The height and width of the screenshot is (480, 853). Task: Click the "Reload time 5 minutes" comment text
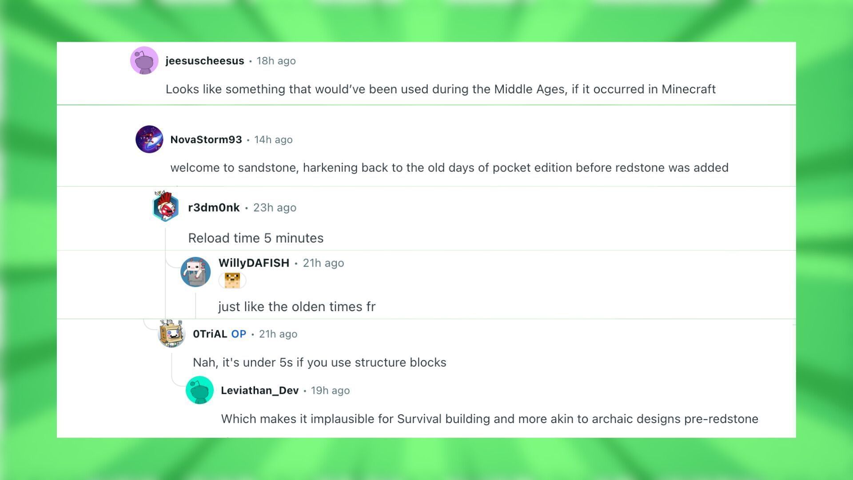click(255, 238)
